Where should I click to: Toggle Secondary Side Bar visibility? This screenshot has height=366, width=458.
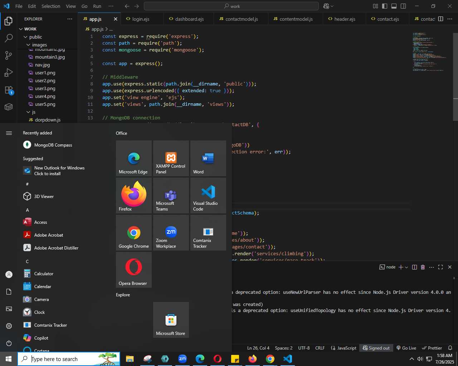click(x=403, y=6)
